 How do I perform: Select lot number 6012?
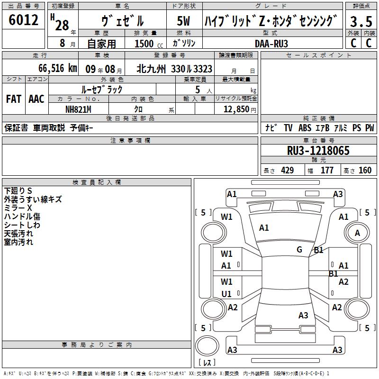(x=23, y=20)
